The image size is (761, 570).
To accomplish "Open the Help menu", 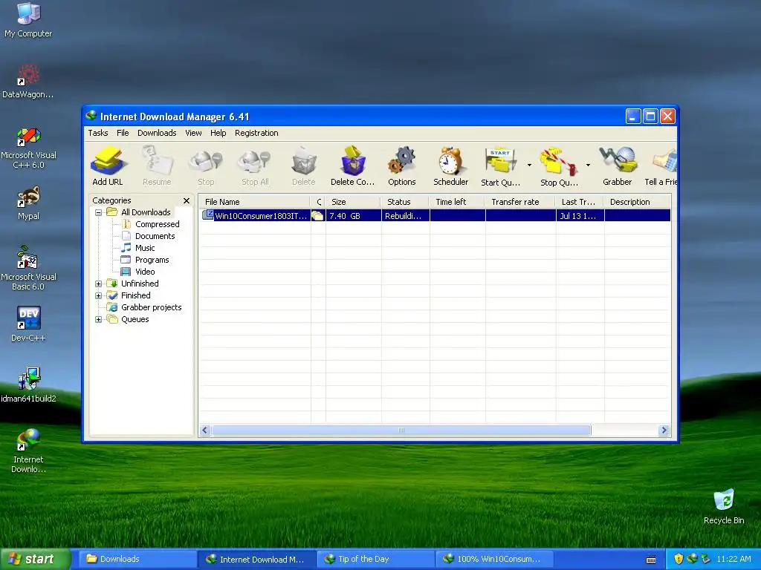I will click(218, 133).
